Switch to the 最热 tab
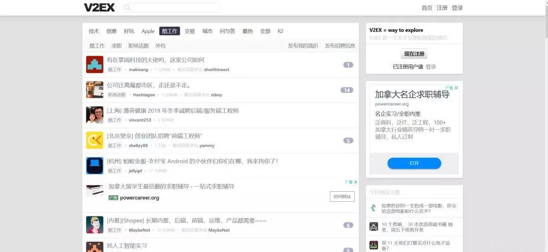 point(248,31)
